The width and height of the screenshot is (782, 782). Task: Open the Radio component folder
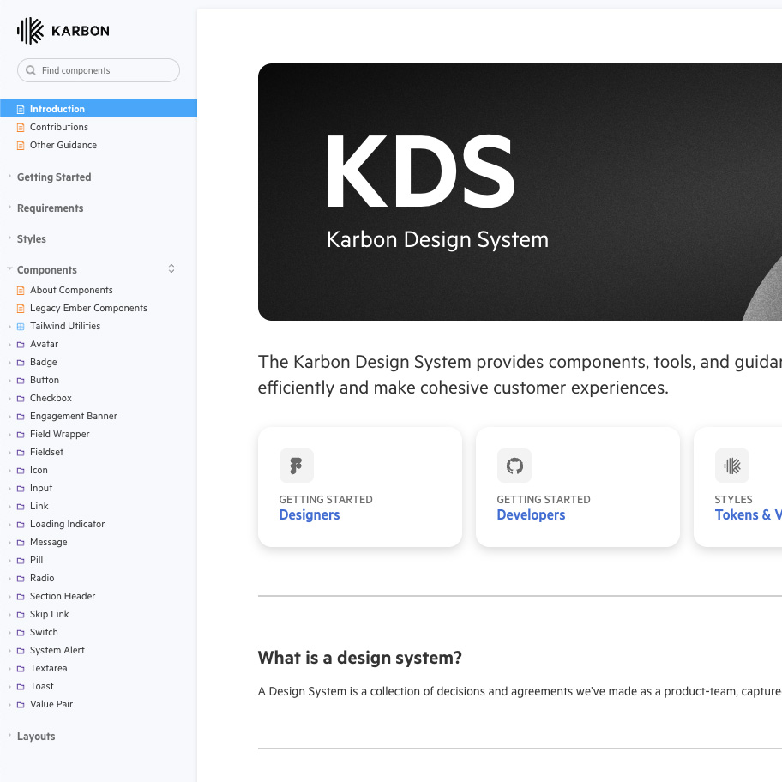(42, 578)
